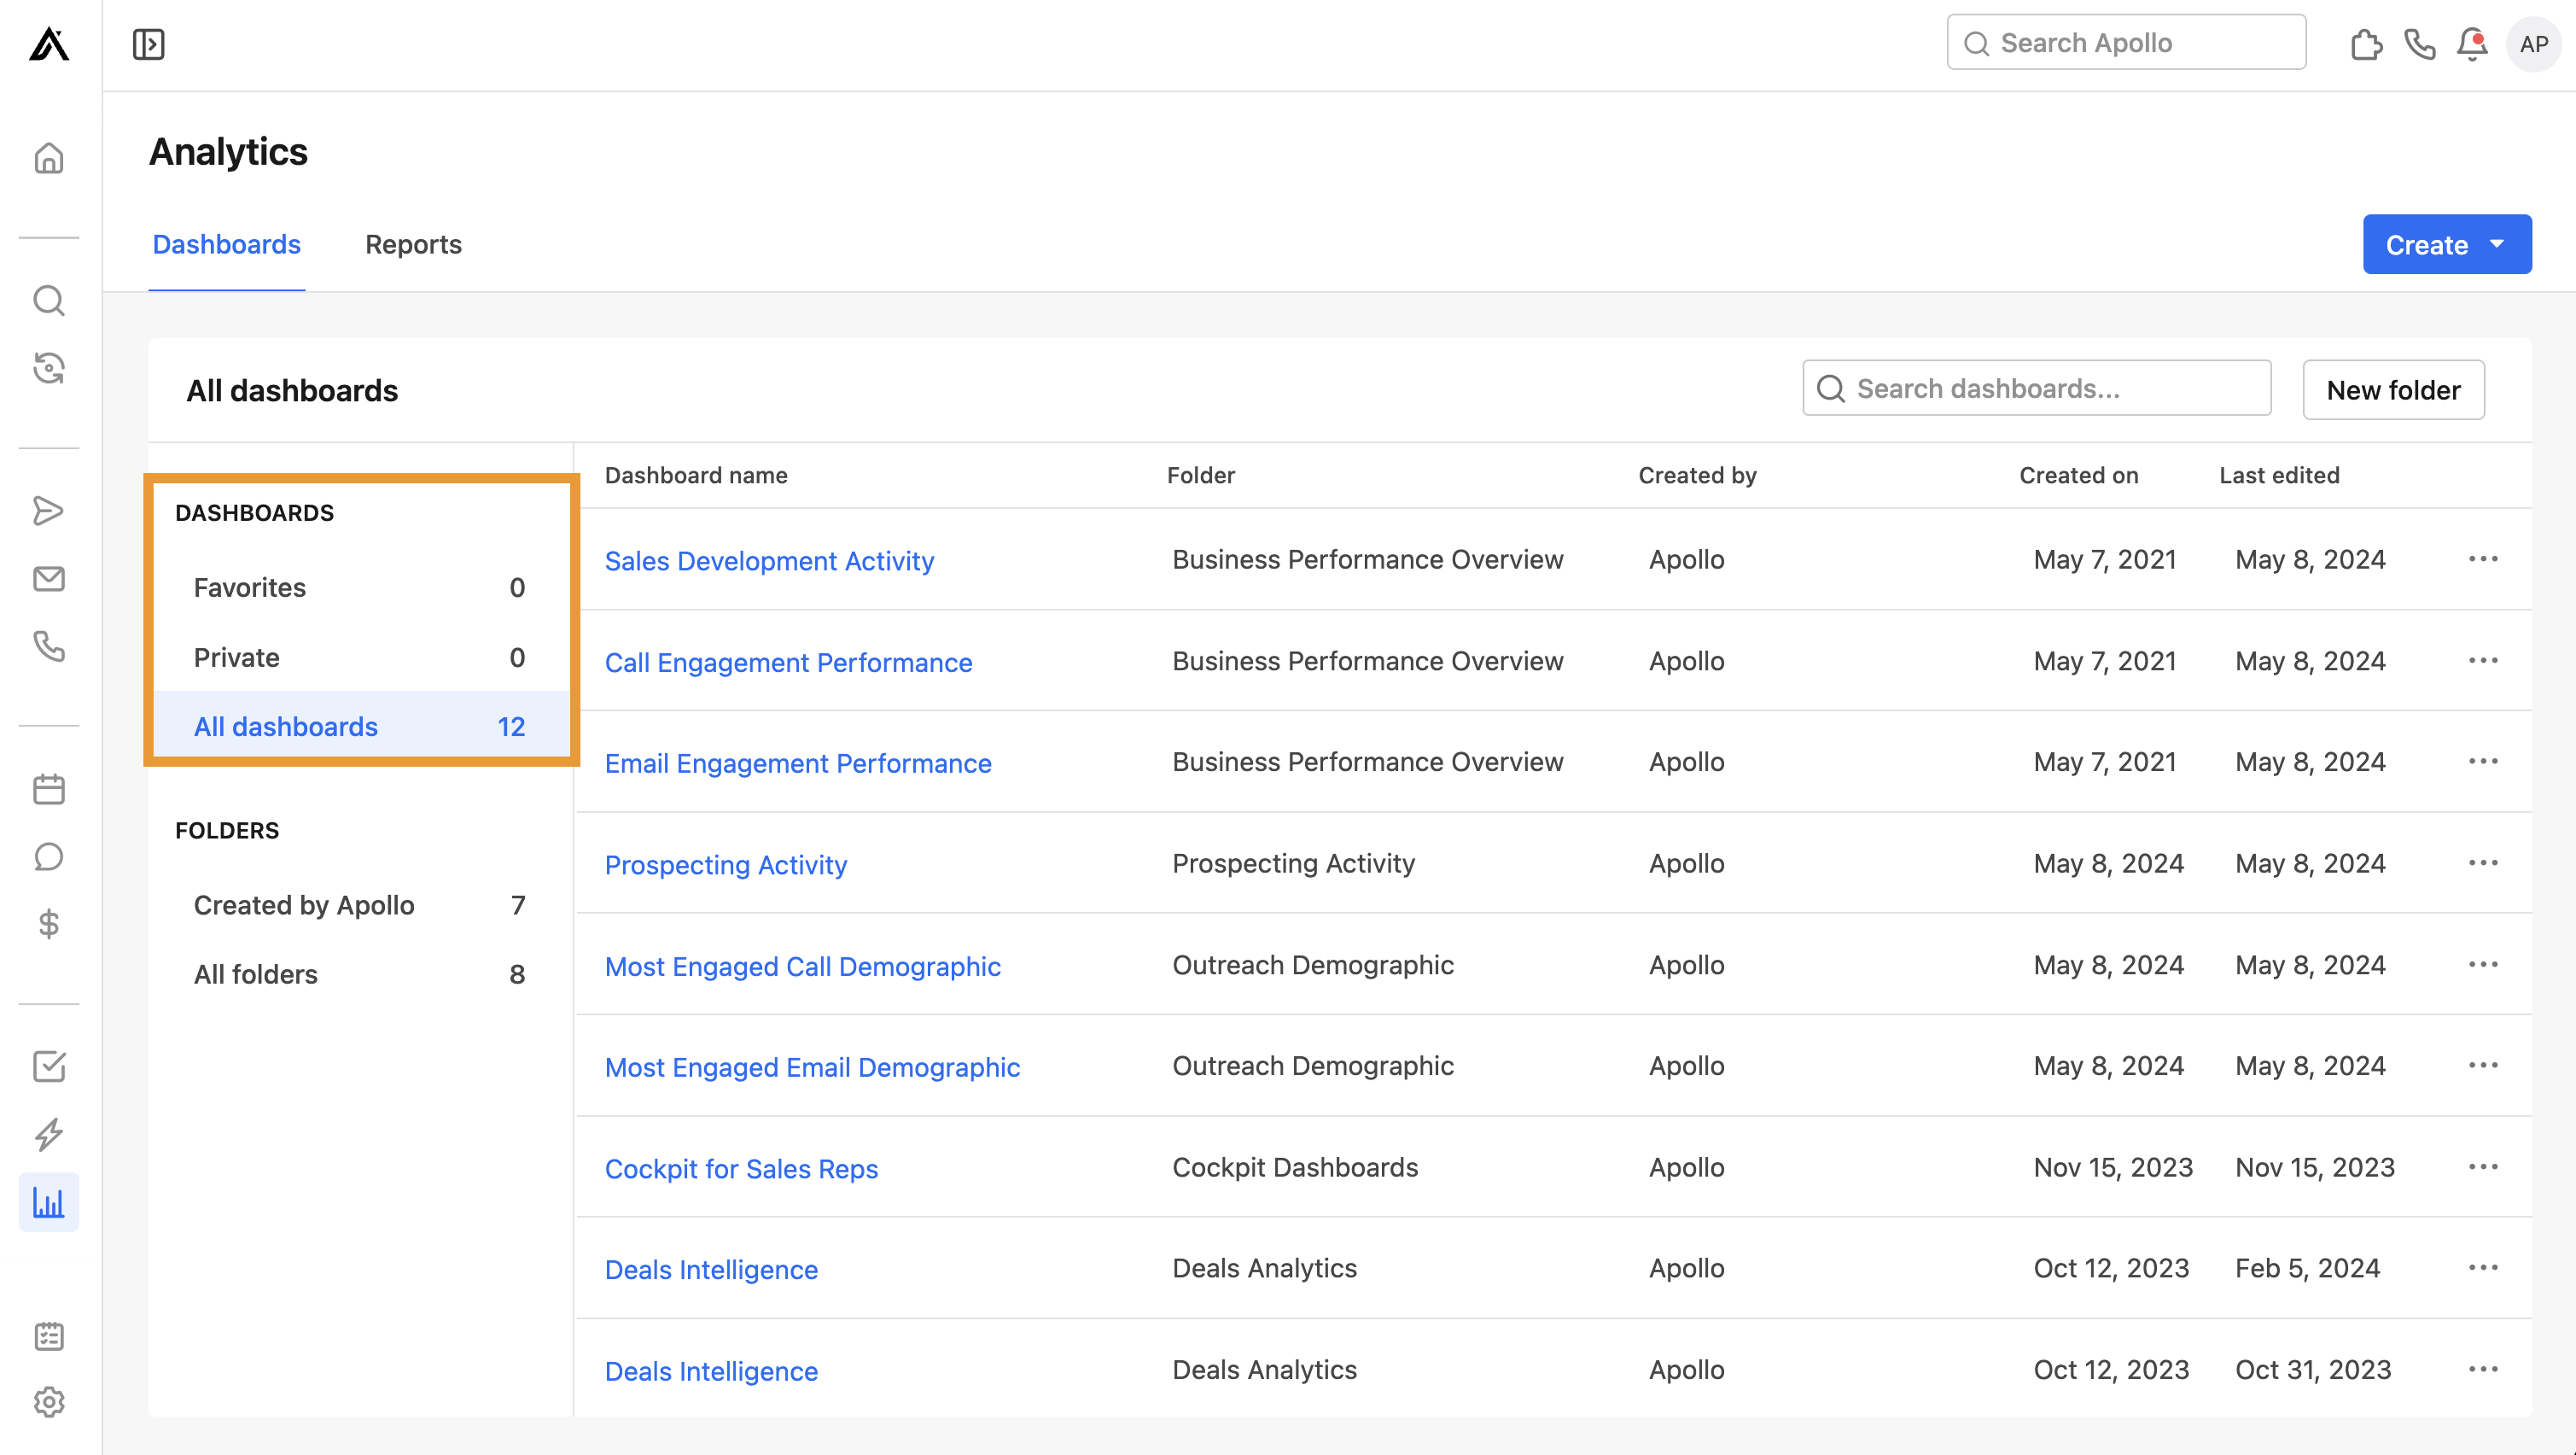Screen dimensions: 2576x1455
Task: Open the Home icon in the sidebar
Action: [x=49, y=158]
